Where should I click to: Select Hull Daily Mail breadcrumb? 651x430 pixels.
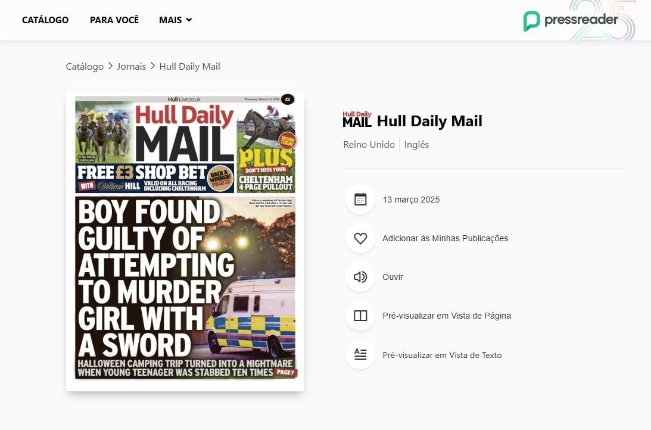[x=190, y=67]
